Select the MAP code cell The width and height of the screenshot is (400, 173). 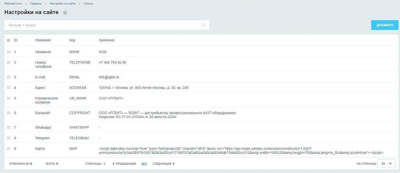(x=73, y=148)
